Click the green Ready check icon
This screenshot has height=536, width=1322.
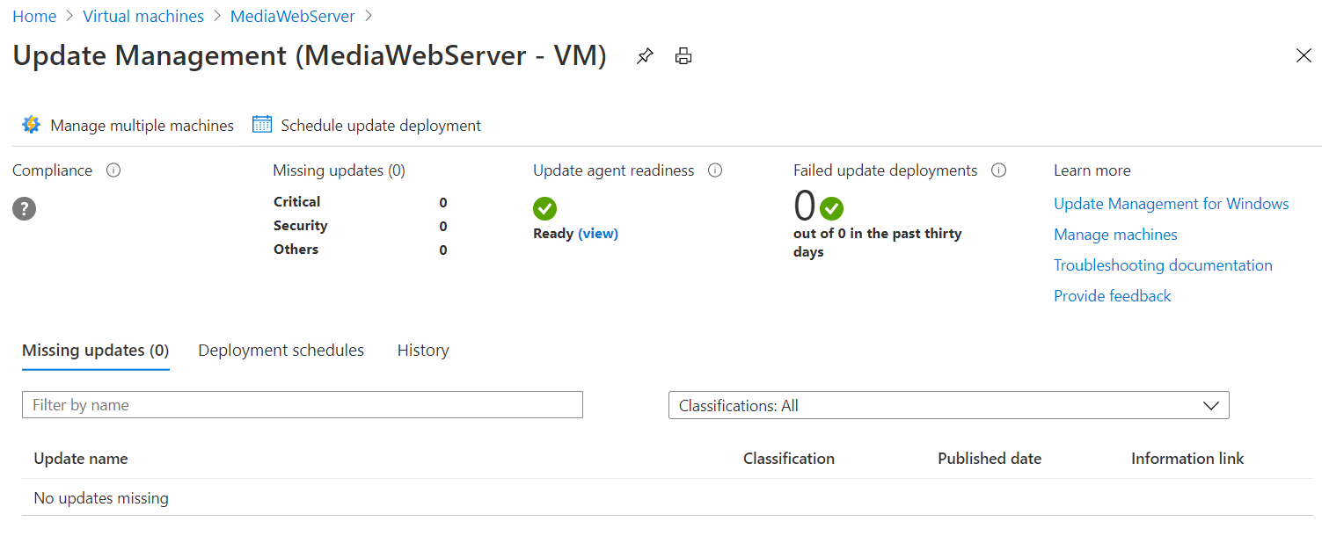click(x=544, y=209)
